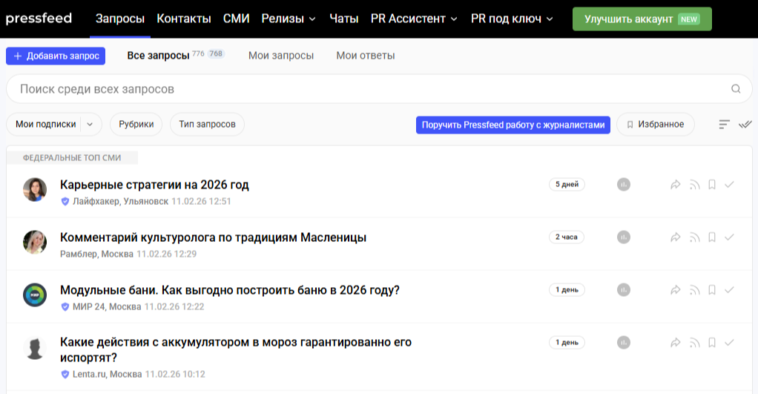Expand the Релизы menu
758x394 pixels.
tap(289, 19)
